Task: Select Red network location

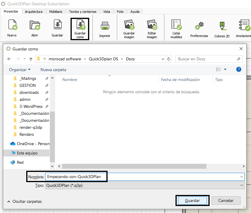Action: point(17,162)
